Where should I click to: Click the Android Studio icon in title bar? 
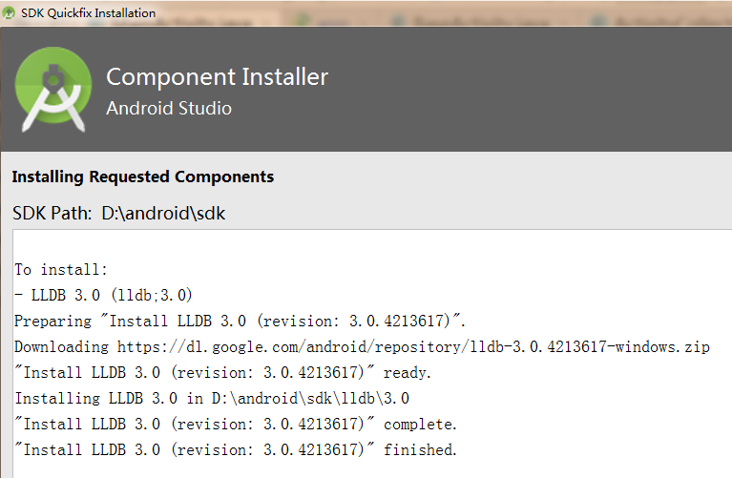[x=9, y=13]
